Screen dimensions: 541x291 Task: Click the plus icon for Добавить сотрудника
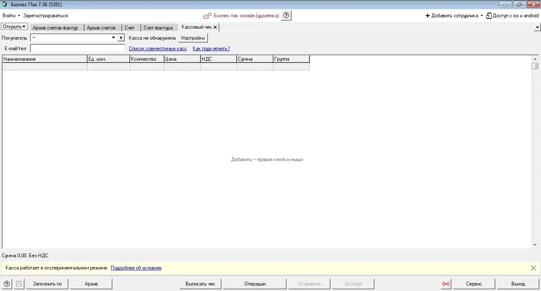[x=427, y=16]
